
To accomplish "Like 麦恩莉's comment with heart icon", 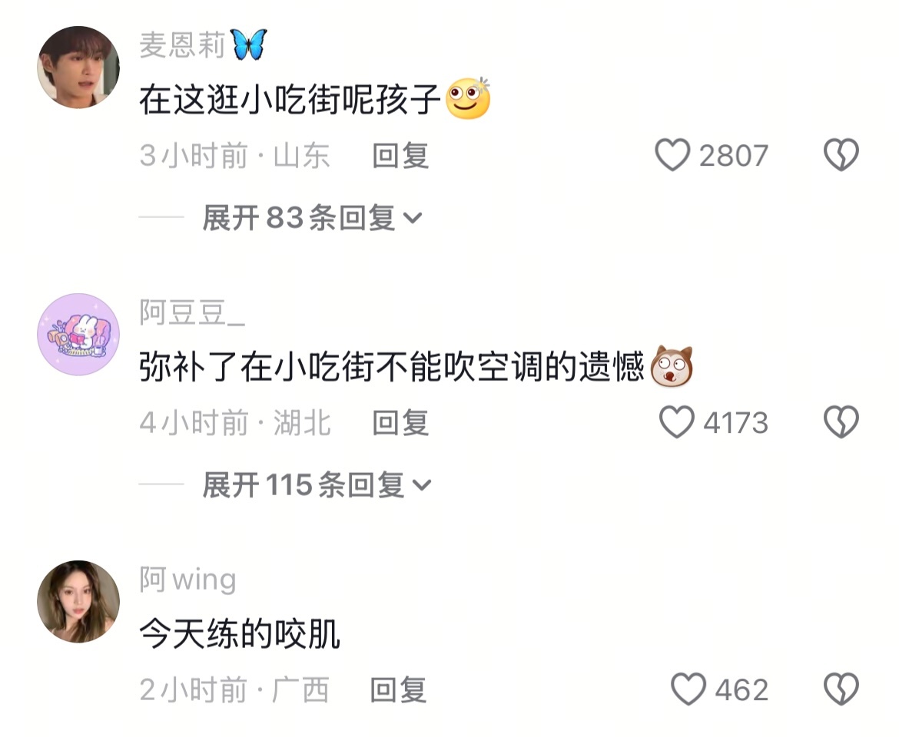I will tap(672, 155).
